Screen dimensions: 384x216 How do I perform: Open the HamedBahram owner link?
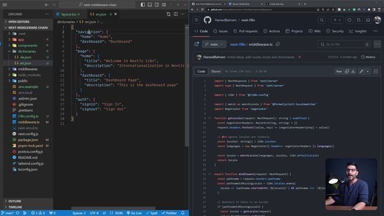[226, 20]
